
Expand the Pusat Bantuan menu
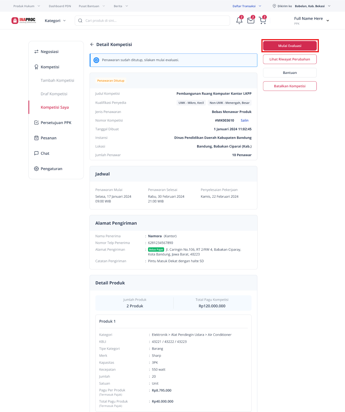click(x=92, y=6)
